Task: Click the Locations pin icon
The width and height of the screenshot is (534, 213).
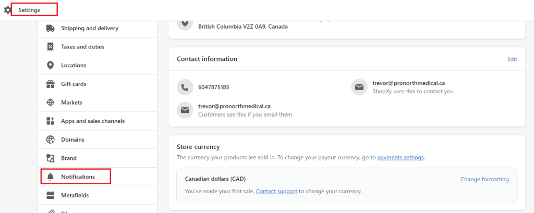Action: [51, 65]
